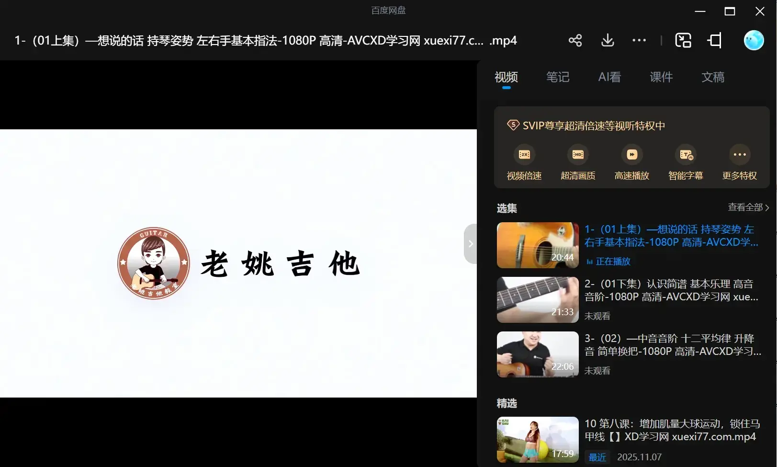This screenshot has width=777, height=467.
Task: Open the more options ellipsis in the toolbar
Action: tap(639, 40)
